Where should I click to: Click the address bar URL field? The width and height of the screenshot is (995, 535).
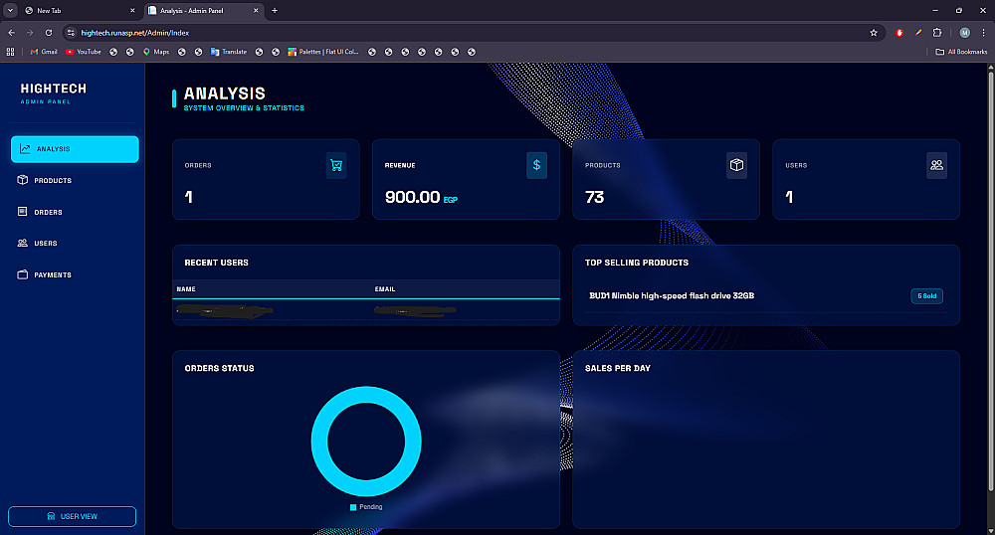pos(470,33)
